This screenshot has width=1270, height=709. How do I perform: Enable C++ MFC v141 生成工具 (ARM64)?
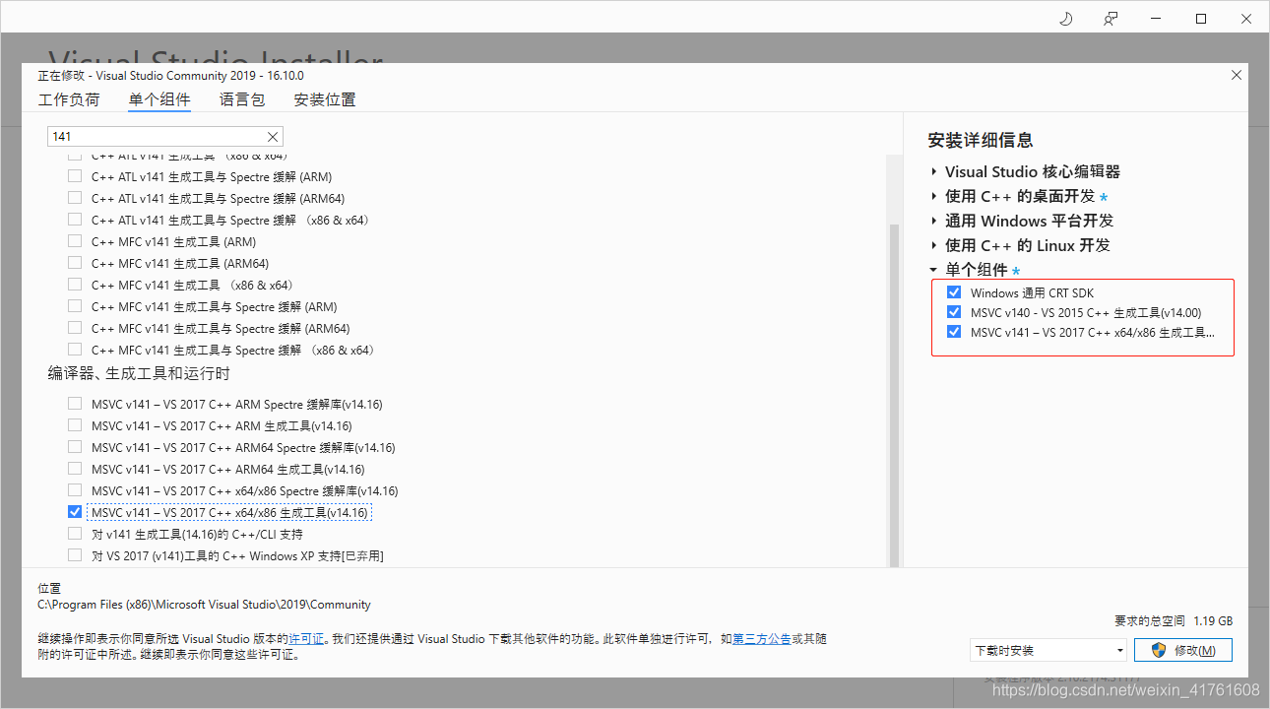coord(75,263)
